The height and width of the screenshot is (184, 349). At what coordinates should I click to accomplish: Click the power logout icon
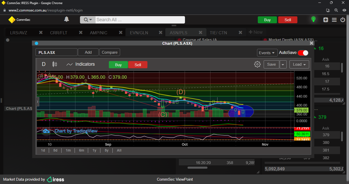click(x=343, y=20)
